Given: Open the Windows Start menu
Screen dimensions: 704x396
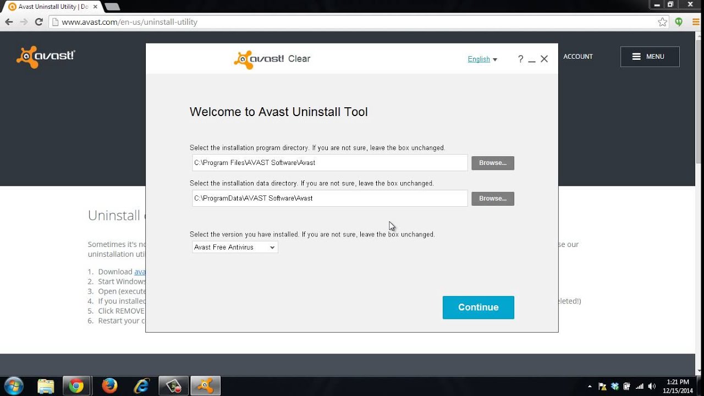Looking at the screenshot, I should (x=14, y=386).
